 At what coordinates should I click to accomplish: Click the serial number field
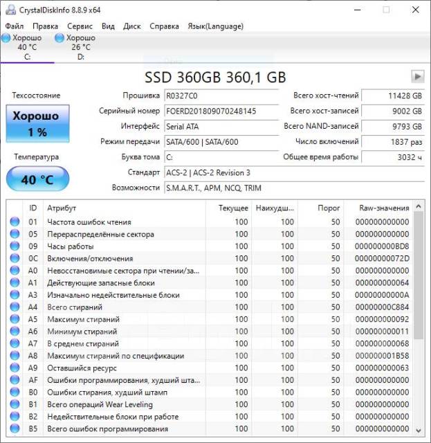click(221, 111)
